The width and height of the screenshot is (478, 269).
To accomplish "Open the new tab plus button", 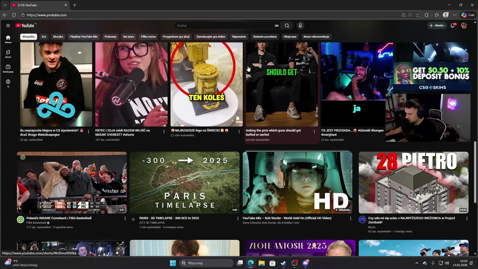I will [x=75, y=5].
